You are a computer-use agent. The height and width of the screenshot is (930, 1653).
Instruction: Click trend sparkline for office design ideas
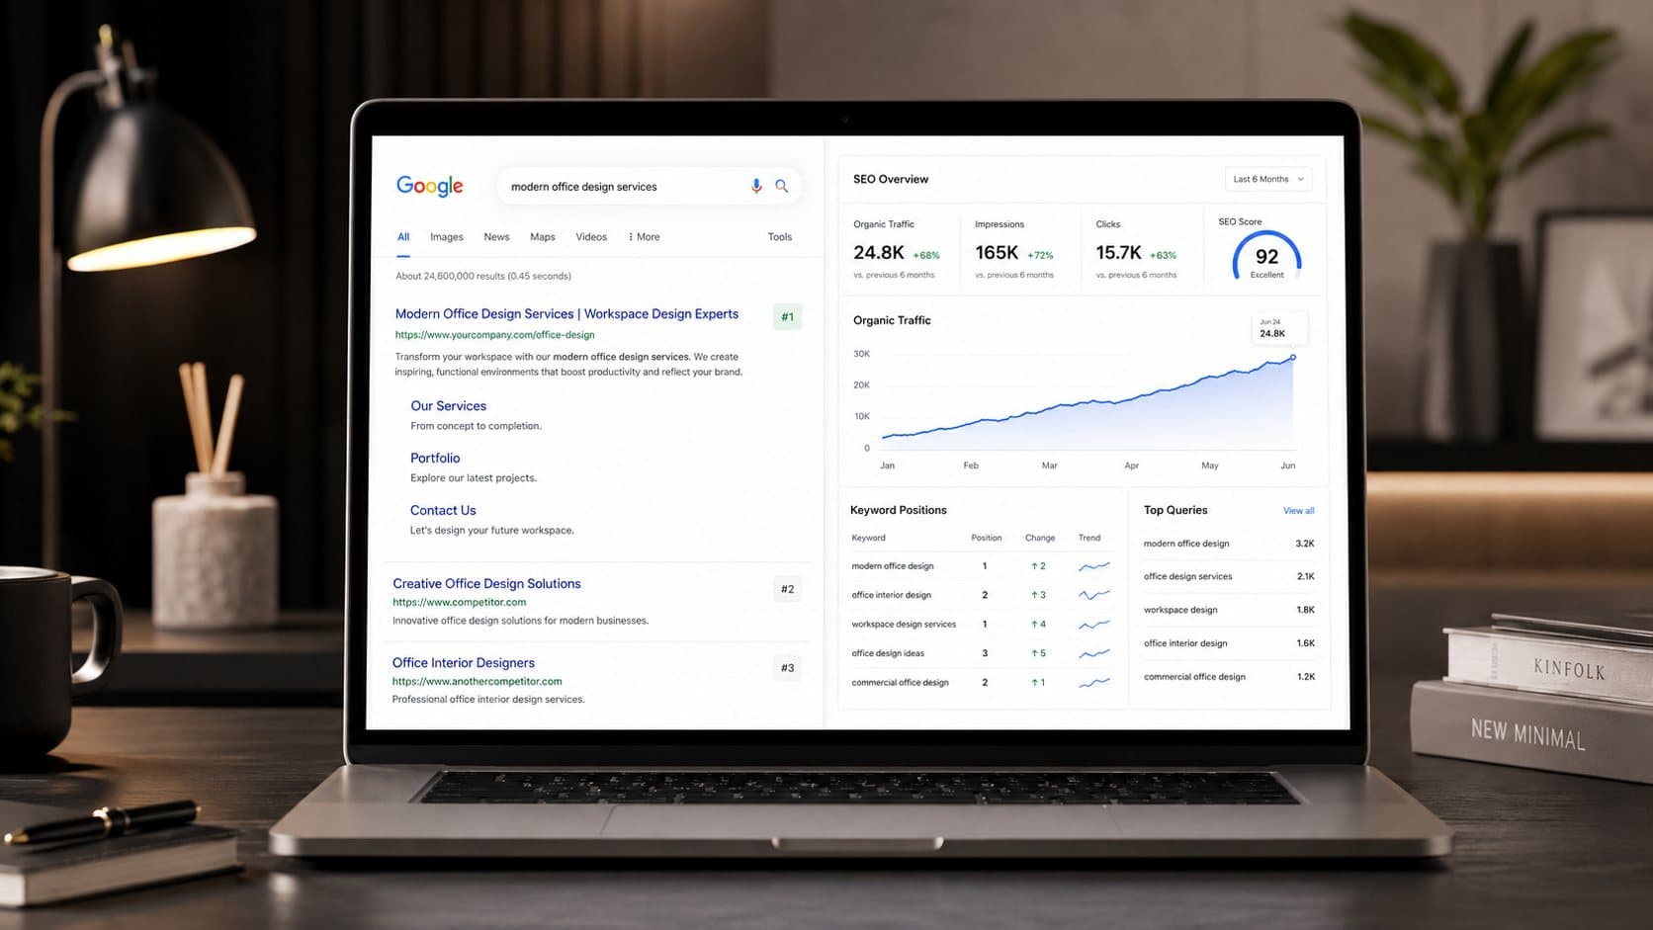pyautogui.click(x=1093, y=653)
